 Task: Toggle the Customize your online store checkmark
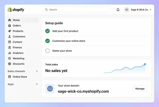point(47,41)
